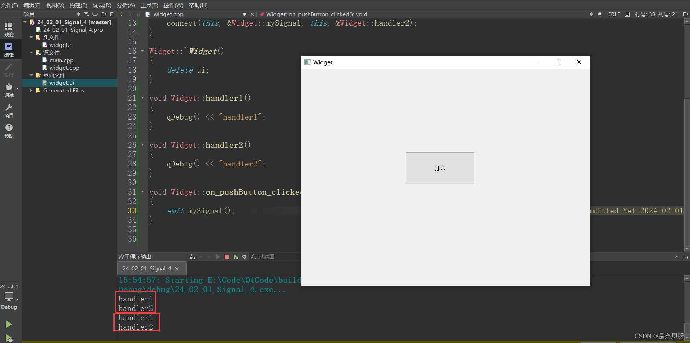Fold handler2 function at line 26
The image size is (690, 343).
[142, 145]
